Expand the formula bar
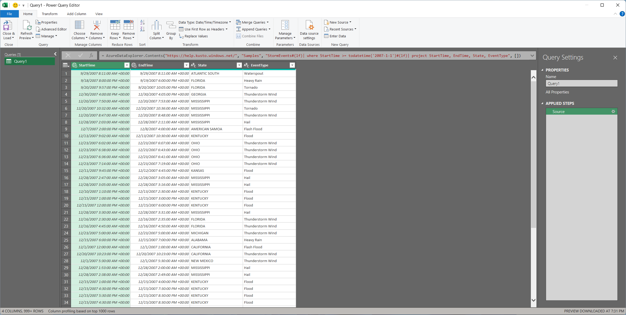The image size is (626, 315). coord(532,56)
